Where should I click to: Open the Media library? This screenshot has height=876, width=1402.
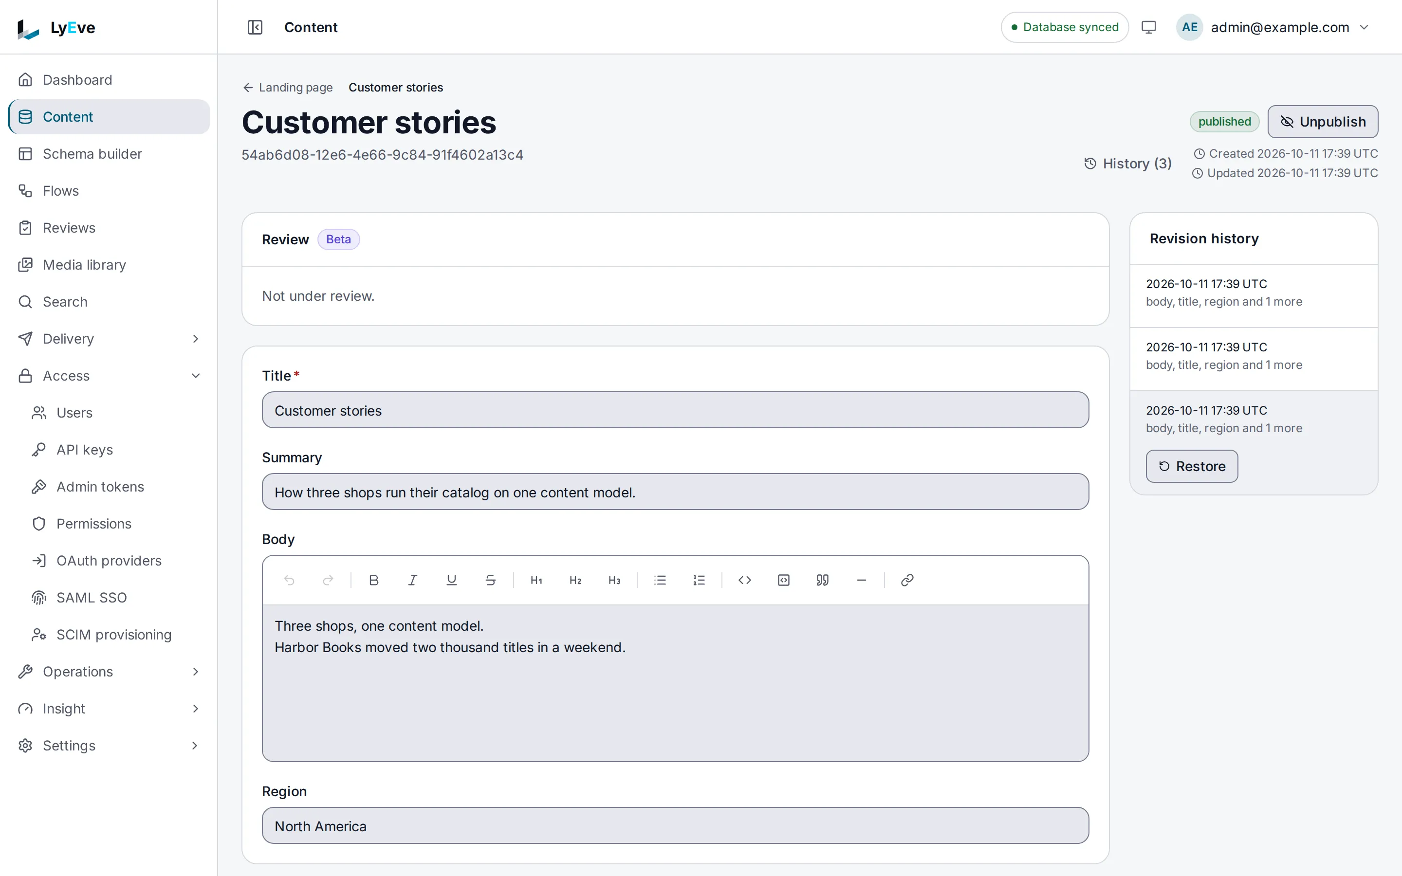[x=109, y=265]
